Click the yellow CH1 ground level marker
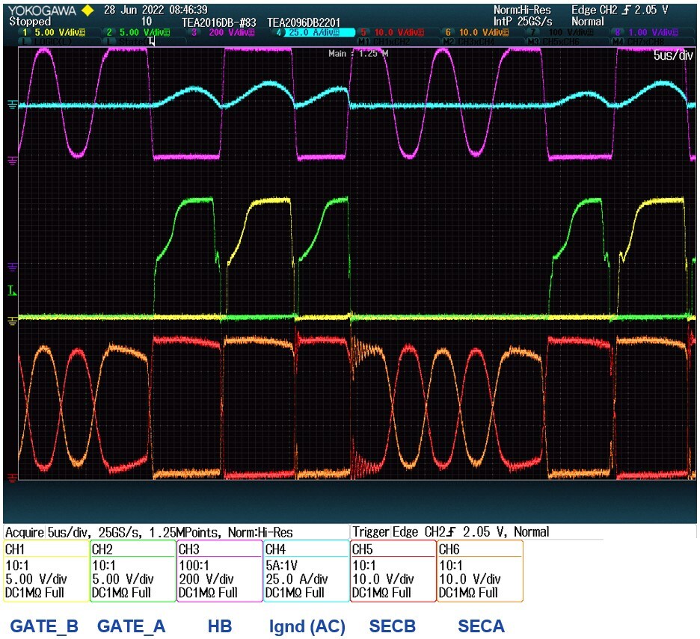Image resolution: width=700 pixels, height=639 pixels. 11,319
